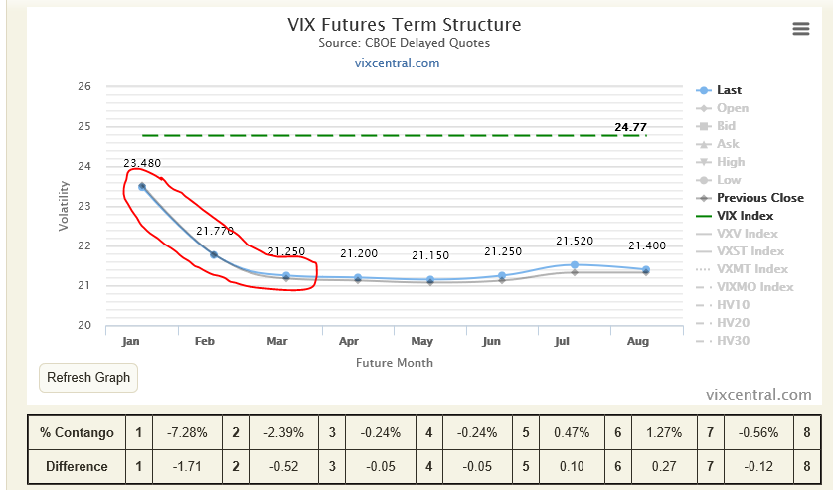Click the Jul 21.520 data point

575,264
